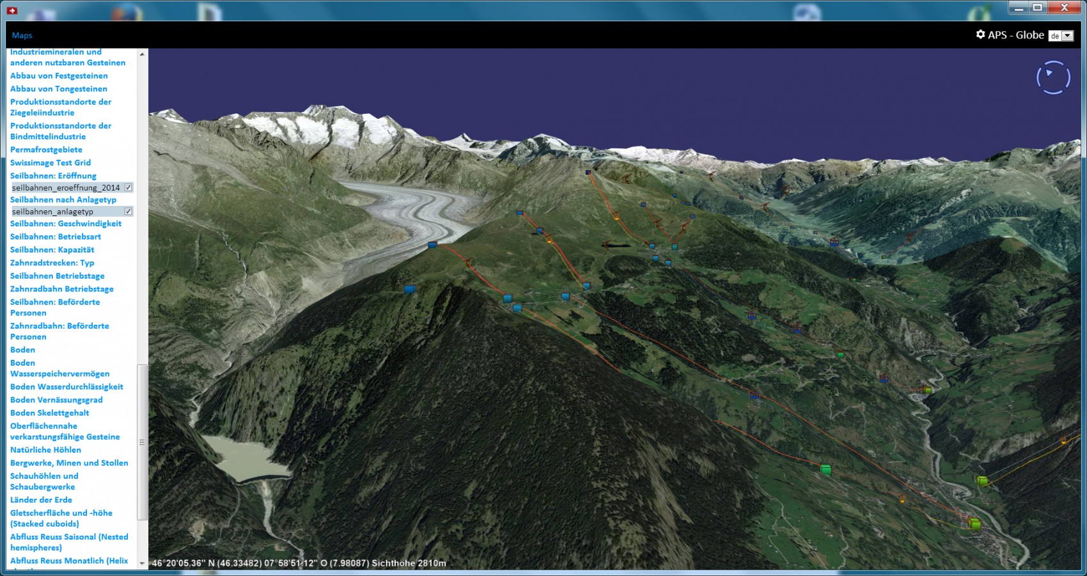Click the layer list scrollbar thumb
The image size is (1087, 576).
coord(142,442)
